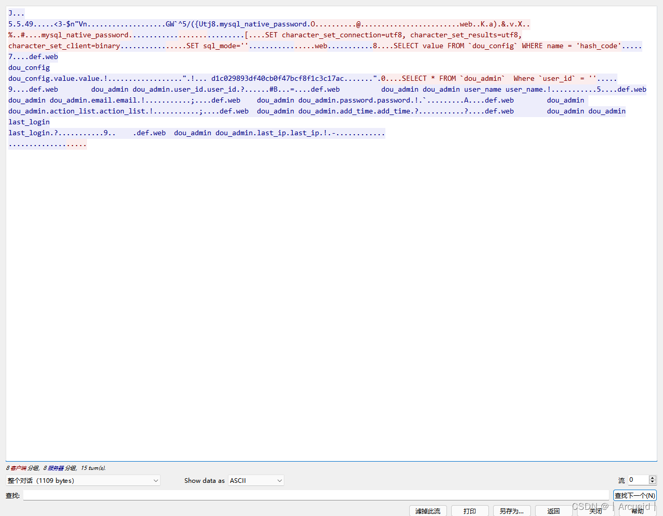Open the 整个对话 (1109 bytes) conversation dropdown

pos(83,480)
